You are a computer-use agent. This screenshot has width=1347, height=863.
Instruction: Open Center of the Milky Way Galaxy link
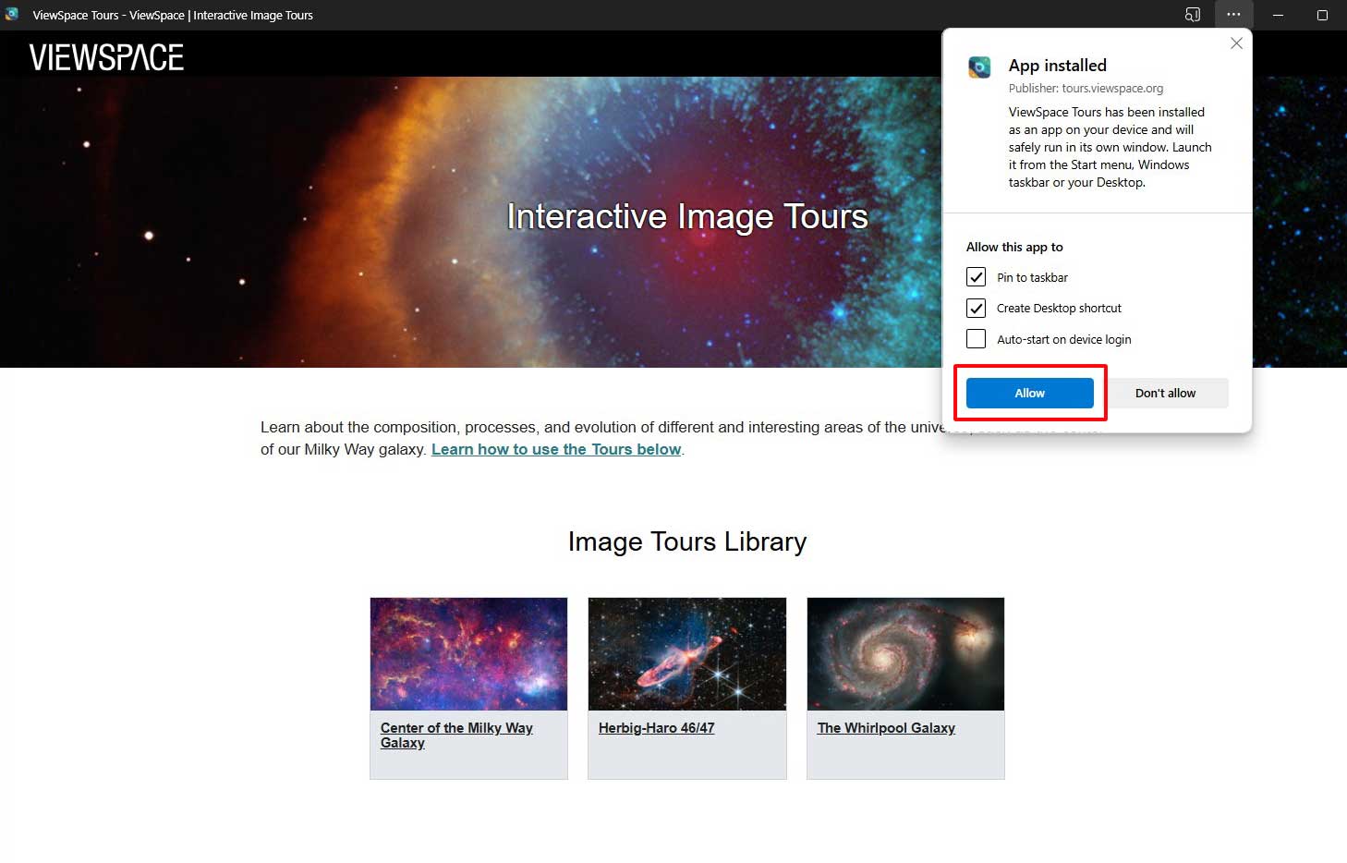click(456, 735)
